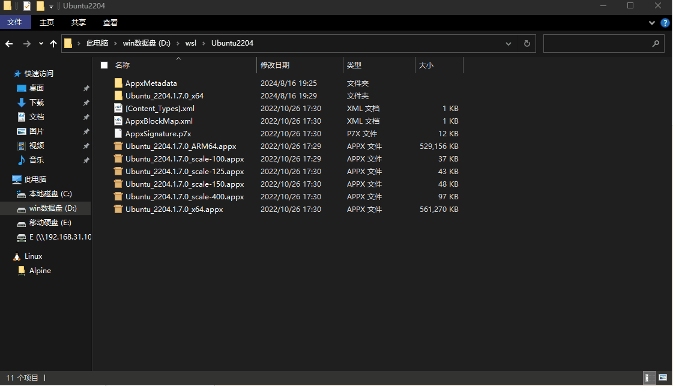Screen dimensions: 673x386
Task: Click the 2024/8/16 19:25 date cell
Action: coord(288,83)
